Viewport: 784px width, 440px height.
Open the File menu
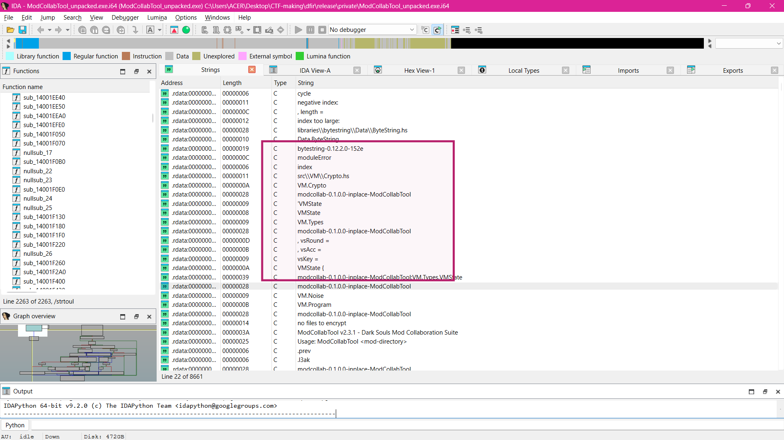[x=9, y=18]
